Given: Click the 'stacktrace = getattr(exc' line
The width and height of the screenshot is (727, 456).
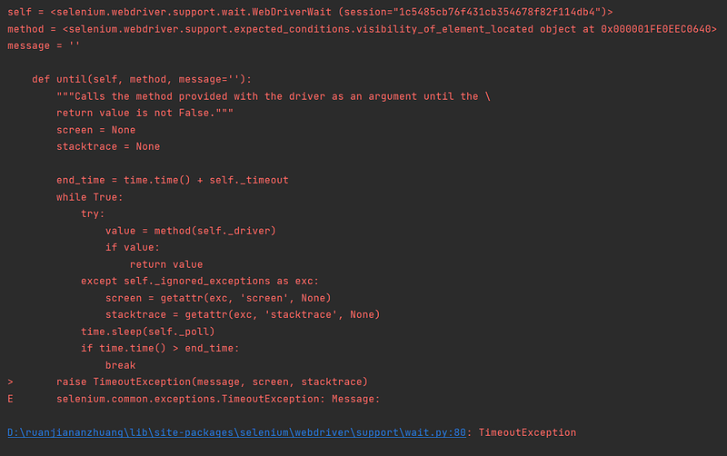Looking at the screenshot, I should [x=243, y=314].
